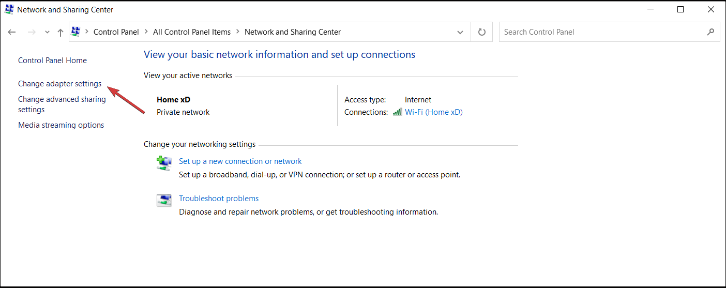726x288 pixels.
Task: Expand the address bar history dropdown
Action: click(460, 32)
